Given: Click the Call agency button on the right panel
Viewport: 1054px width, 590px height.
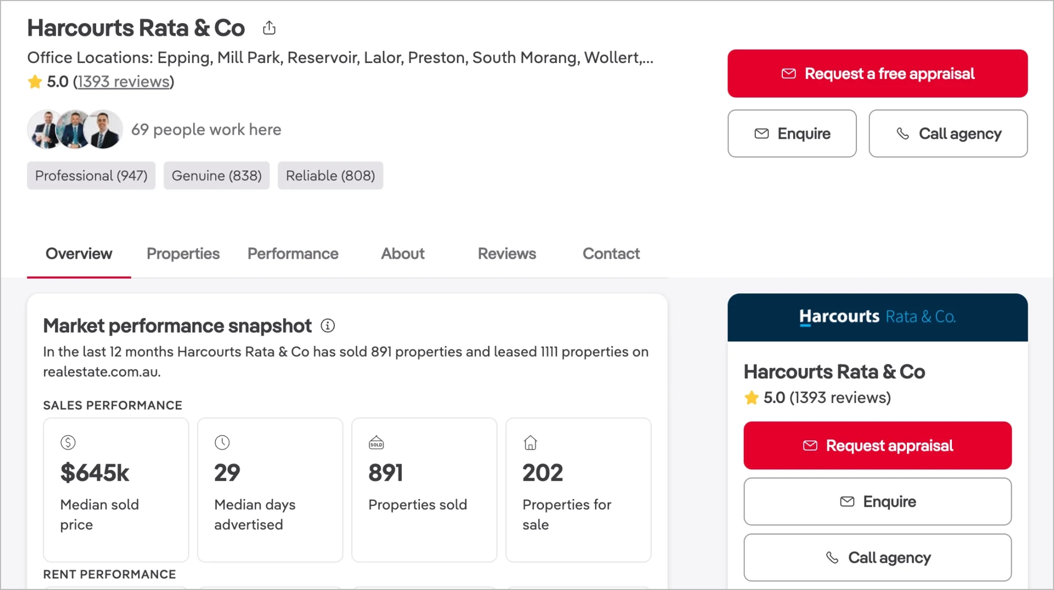Looking at the screenshot, I should [877, 557].
